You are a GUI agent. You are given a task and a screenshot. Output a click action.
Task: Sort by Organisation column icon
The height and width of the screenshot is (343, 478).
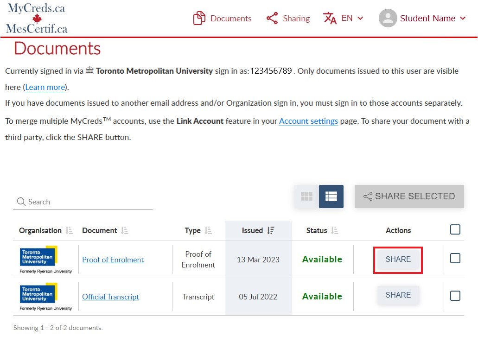tap(69, 230)
